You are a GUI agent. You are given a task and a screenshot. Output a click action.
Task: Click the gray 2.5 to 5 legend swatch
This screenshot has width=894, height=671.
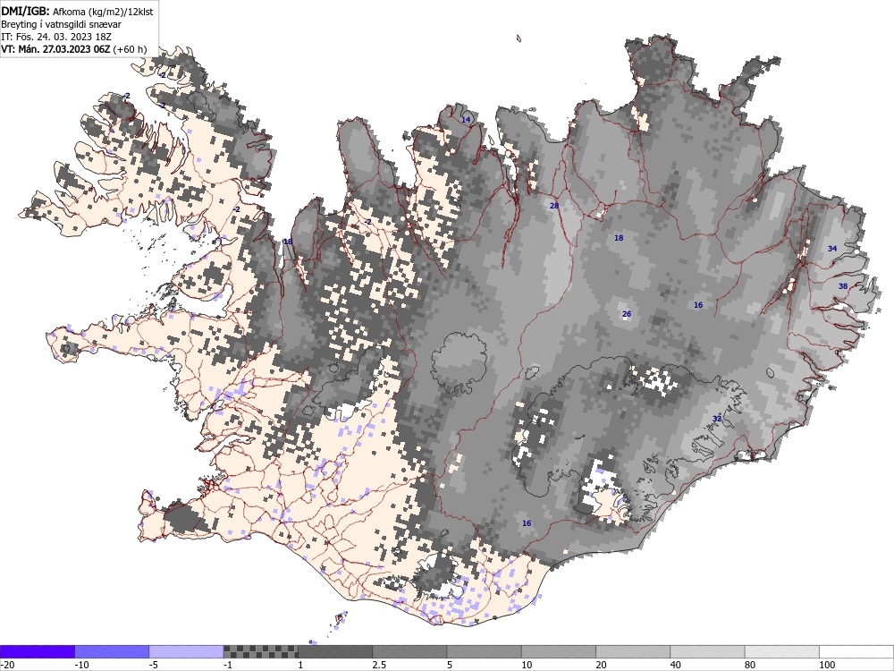click(x=409, y=651)
